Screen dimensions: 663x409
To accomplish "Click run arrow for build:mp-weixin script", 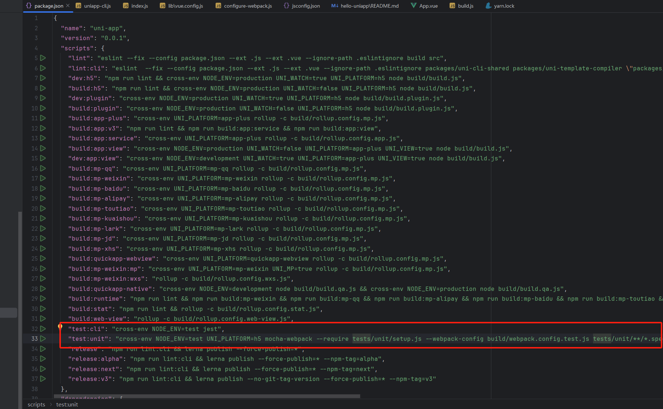I will (43, 178).
